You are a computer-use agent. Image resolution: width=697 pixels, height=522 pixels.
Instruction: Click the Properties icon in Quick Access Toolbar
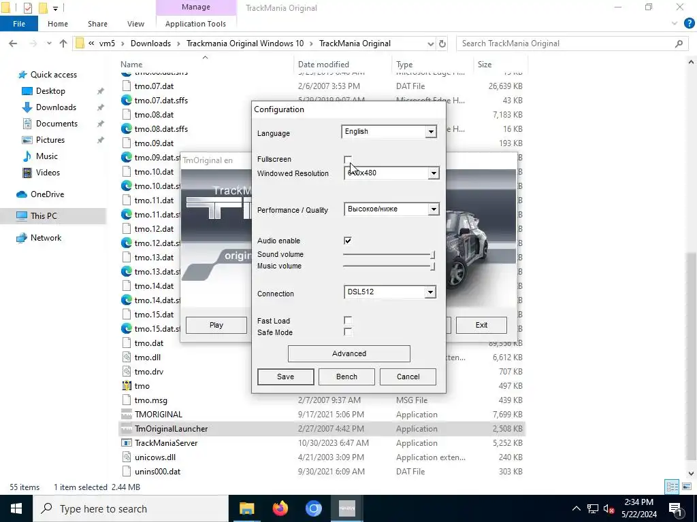tap(27, 7)
